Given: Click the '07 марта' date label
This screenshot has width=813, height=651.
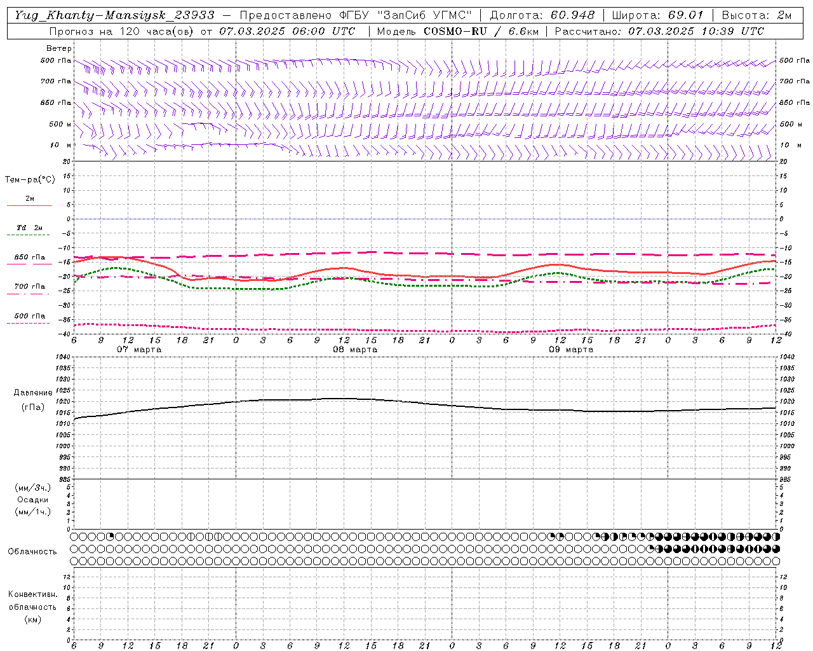Looking at the screenshot, I should pos(139,350).
